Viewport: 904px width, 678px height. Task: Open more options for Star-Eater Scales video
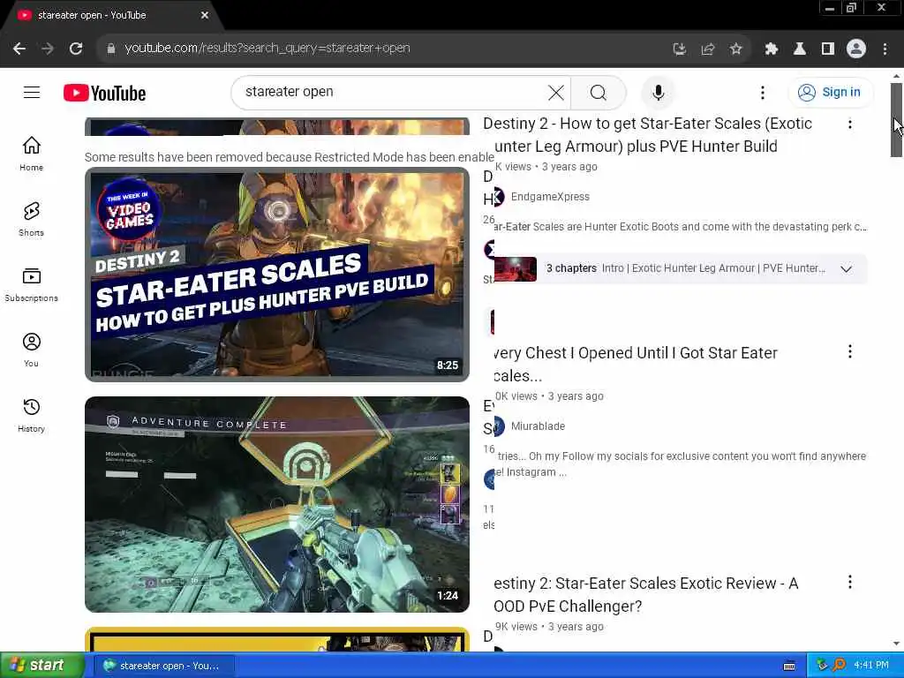850,124
